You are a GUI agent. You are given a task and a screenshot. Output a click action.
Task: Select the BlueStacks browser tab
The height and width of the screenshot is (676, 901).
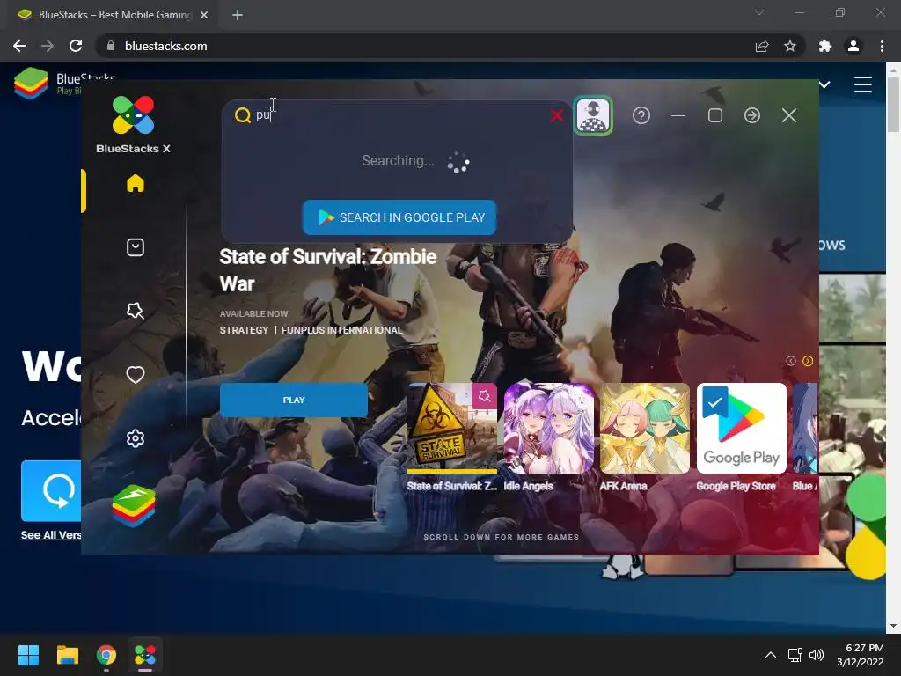coord(112,15)
